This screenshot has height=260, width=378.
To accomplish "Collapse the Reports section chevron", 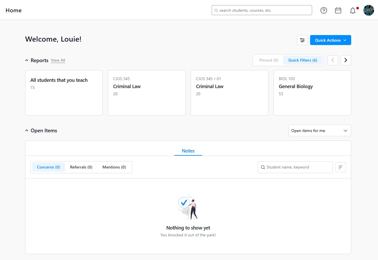I will click(x=27, y=60).
